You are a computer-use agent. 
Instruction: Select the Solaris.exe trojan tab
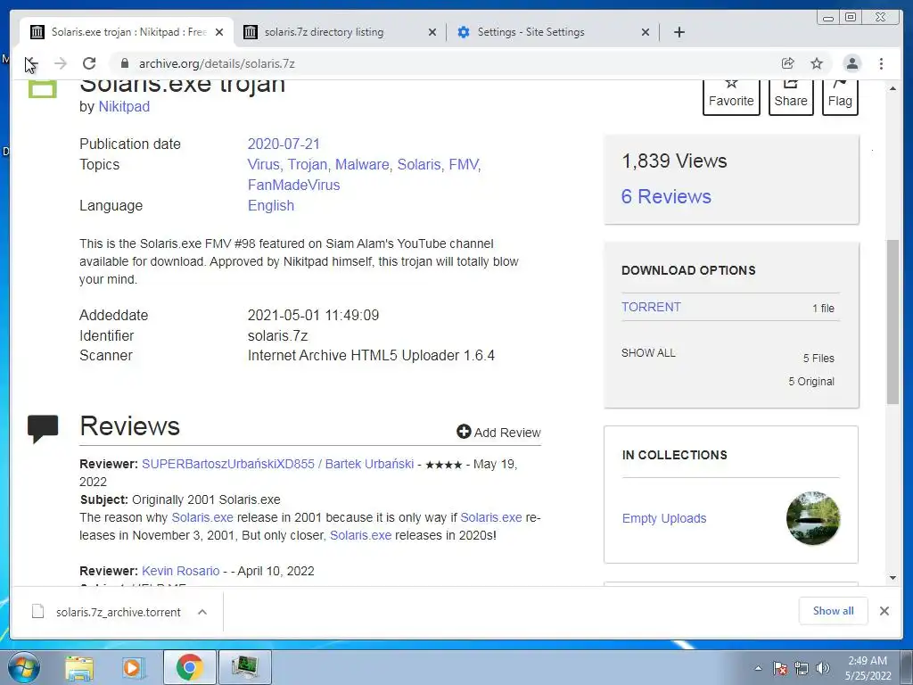pos(127,32)
